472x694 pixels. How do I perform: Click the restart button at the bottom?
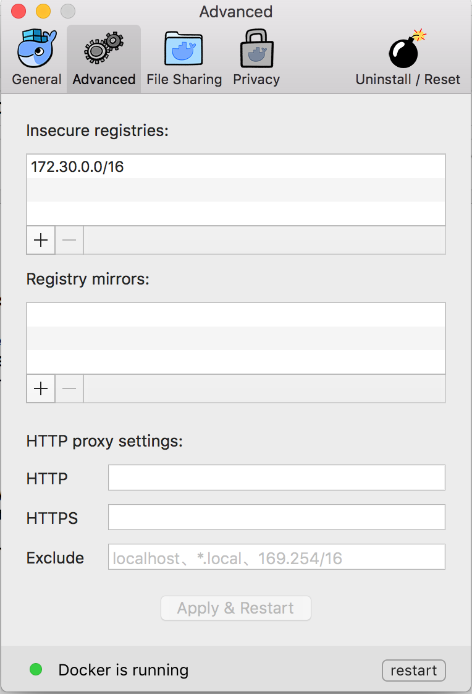tap(413, 670)
